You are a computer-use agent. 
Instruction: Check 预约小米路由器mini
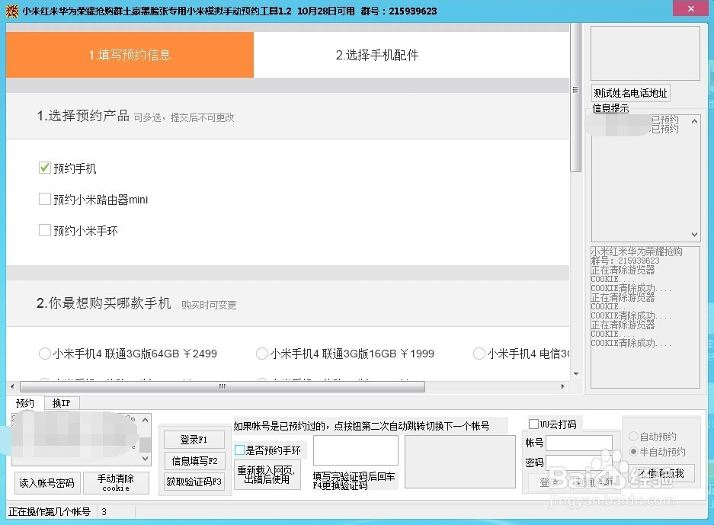click(x=44, y=199)
